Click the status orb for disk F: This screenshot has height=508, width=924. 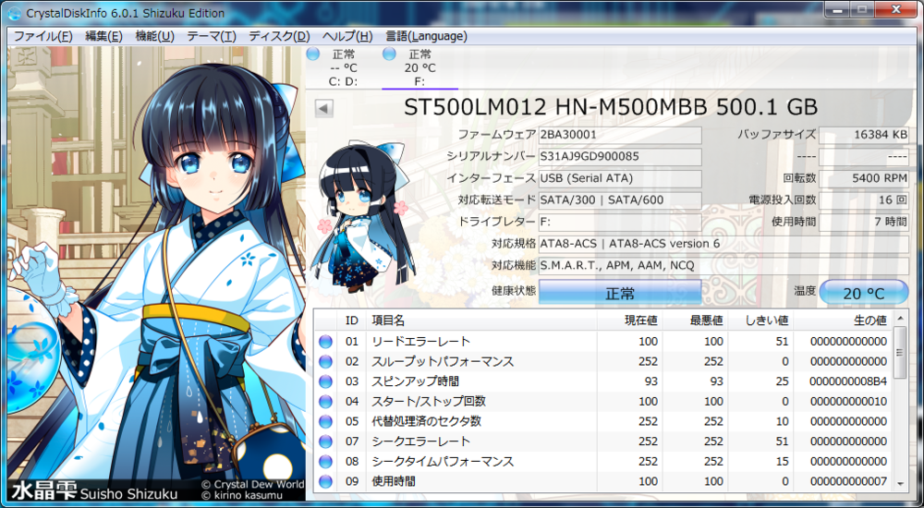tap(389, 54)
